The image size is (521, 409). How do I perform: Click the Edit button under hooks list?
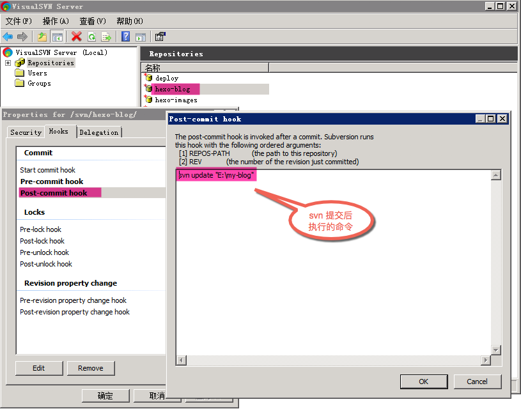(38, 368)
